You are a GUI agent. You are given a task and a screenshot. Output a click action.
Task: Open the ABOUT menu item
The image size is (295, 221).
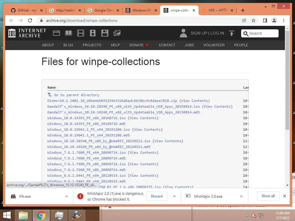pos(48,45)
